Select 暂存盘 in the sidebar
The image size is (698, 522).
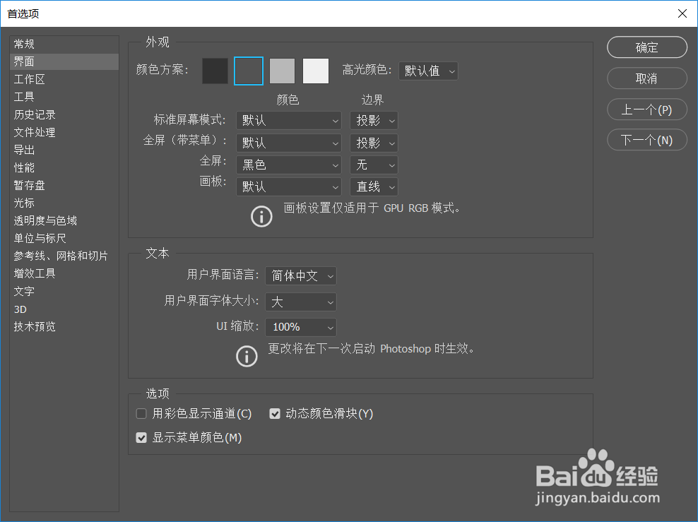(64, 185)
